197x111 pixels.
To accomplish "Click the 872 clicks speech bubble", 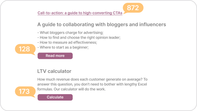I will tap(133, 8).
